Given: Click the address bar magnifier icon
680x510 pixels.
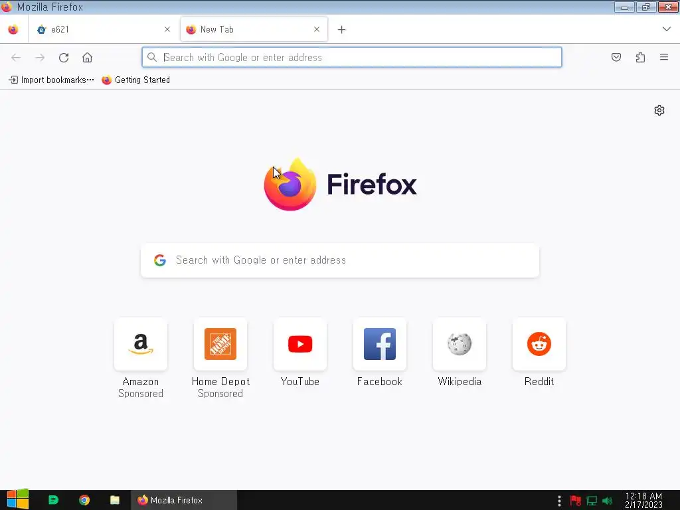Looking at the screenshot, I should 152,57.
